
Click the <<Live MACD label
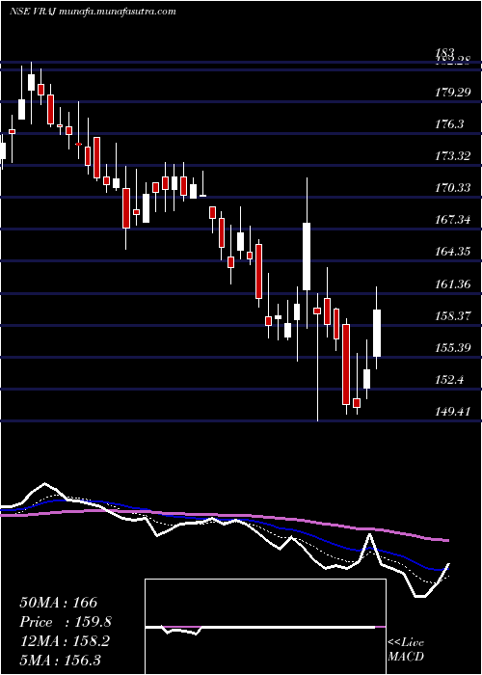click(406, 649)
